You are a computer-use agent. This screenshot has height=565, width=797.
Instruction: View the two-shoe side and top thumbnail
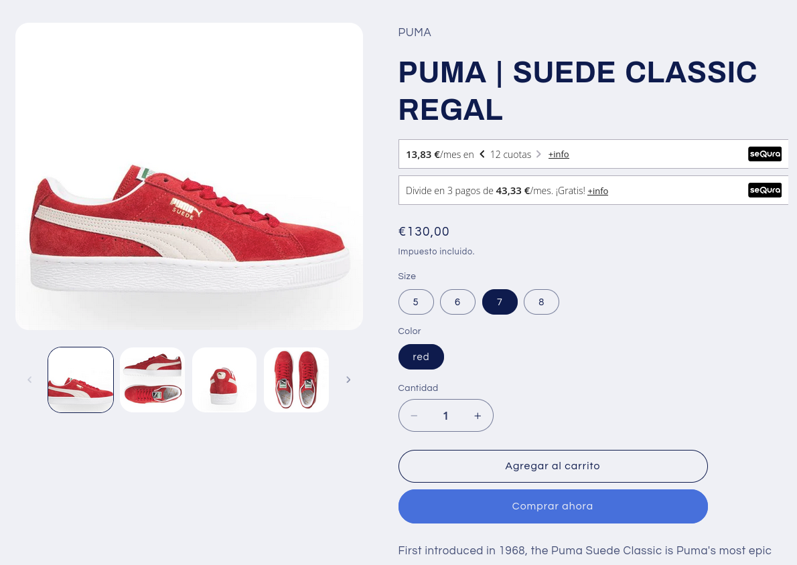153,380
